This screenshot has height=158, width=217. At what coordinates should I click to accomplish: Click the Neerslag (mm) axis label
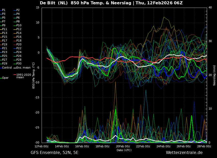click(214, 75)
